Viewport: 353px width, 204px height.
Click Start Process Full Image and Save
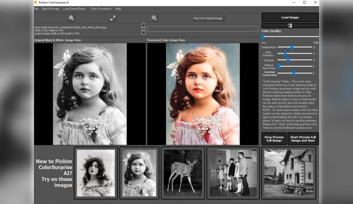(x=303, y=139)
